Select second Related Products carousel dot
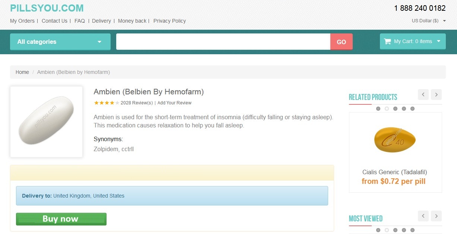The width and height of the screenshot is (457, 234). point(387,109)
